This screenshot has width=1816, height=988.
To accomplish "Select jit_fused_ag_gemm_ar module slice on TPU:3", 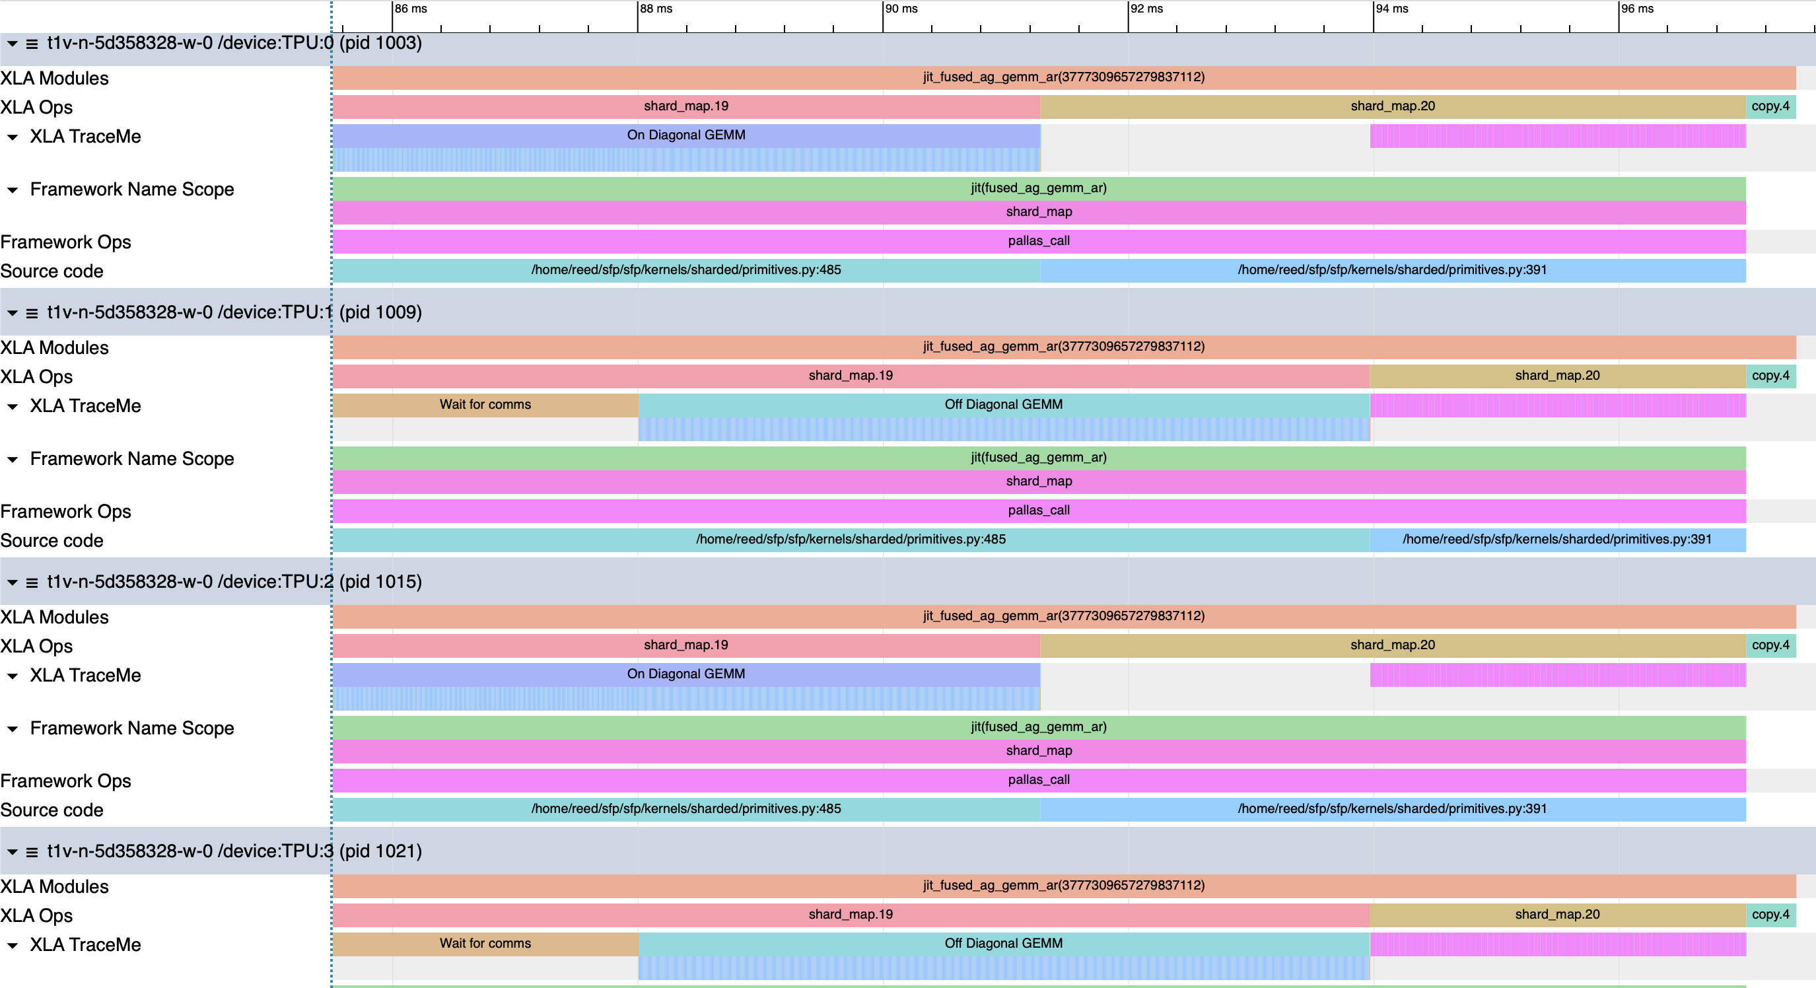I will point(1063,886).
